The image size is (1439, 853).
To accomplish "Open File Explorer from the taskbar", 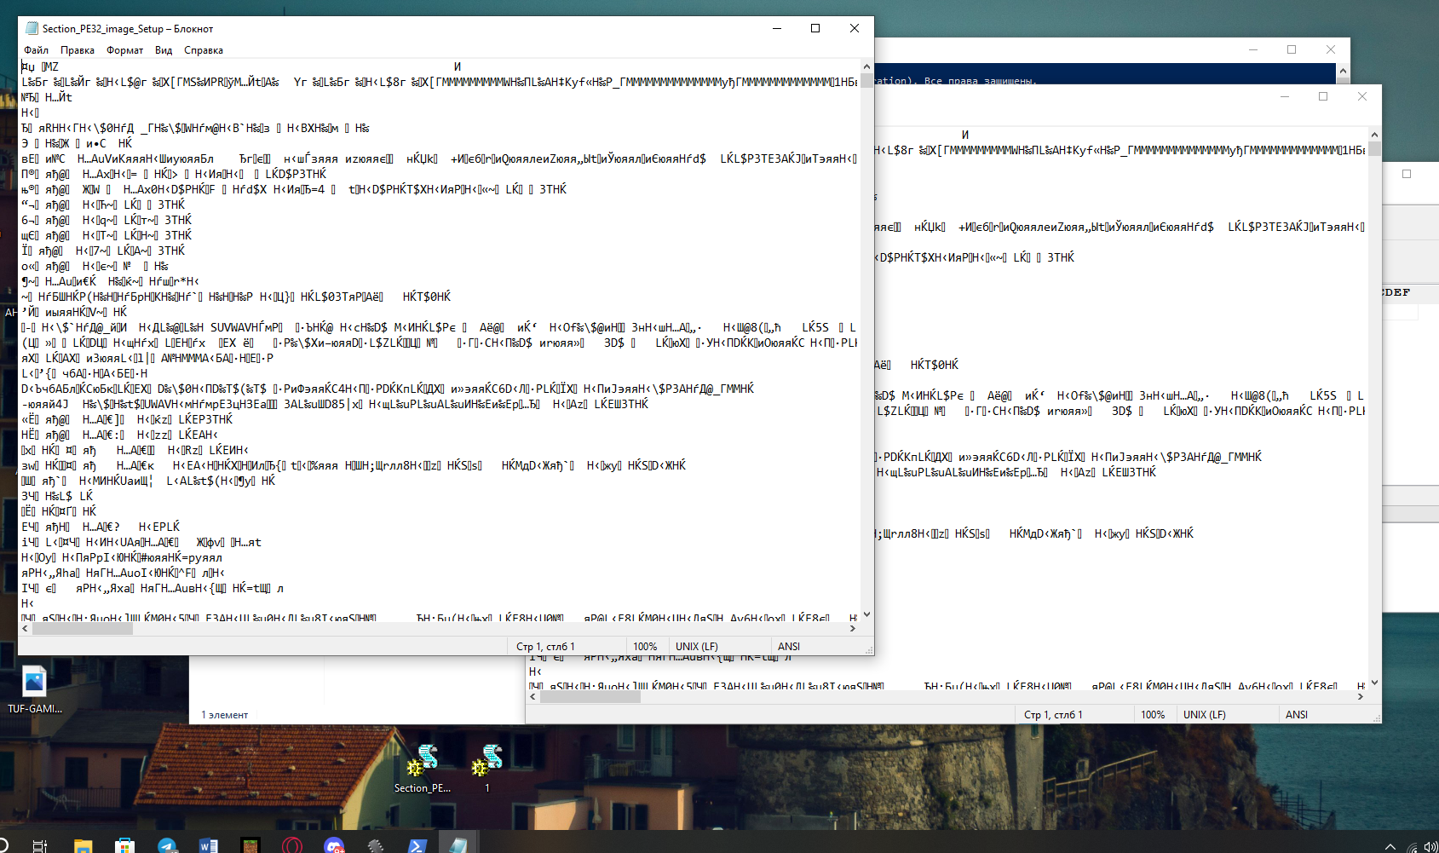I will (x=83, y=845).
